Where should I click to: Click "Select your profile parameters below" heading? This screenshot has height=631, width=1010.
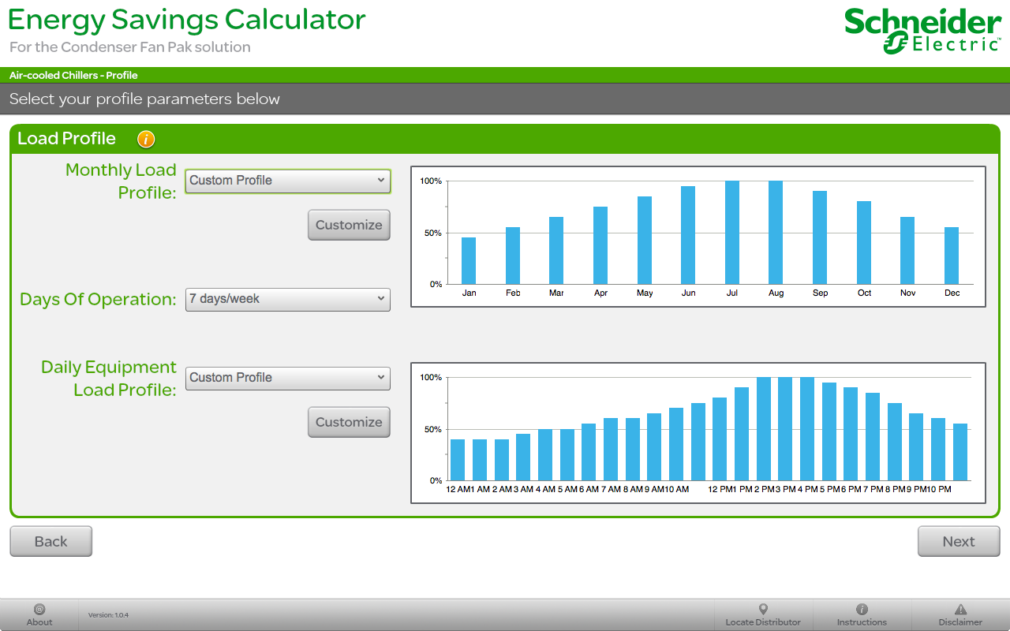coord(144,99)
